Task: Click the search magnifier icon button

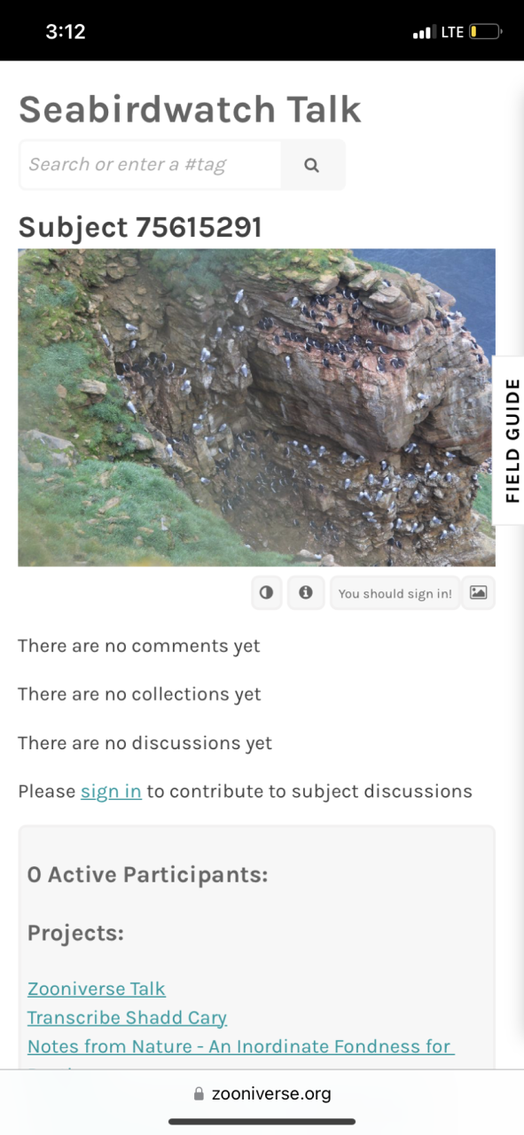Action: point(312,165)
